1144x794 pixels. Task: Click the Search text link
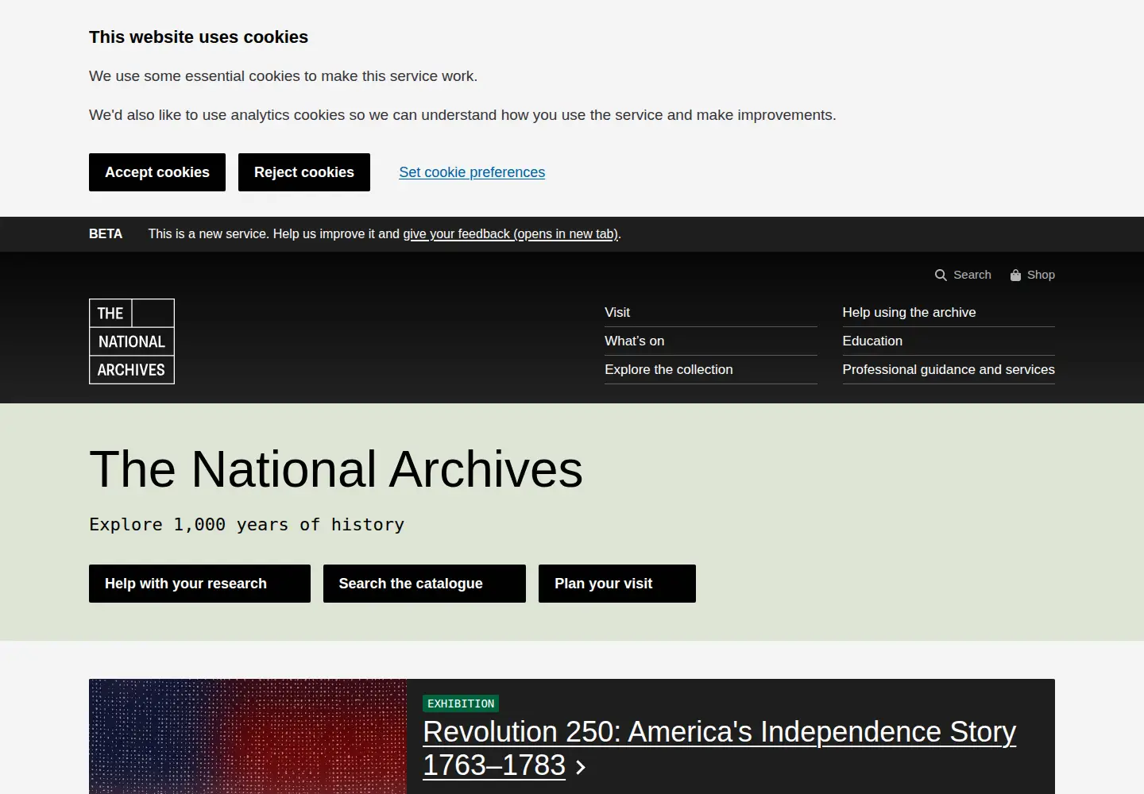click(972, 275)
